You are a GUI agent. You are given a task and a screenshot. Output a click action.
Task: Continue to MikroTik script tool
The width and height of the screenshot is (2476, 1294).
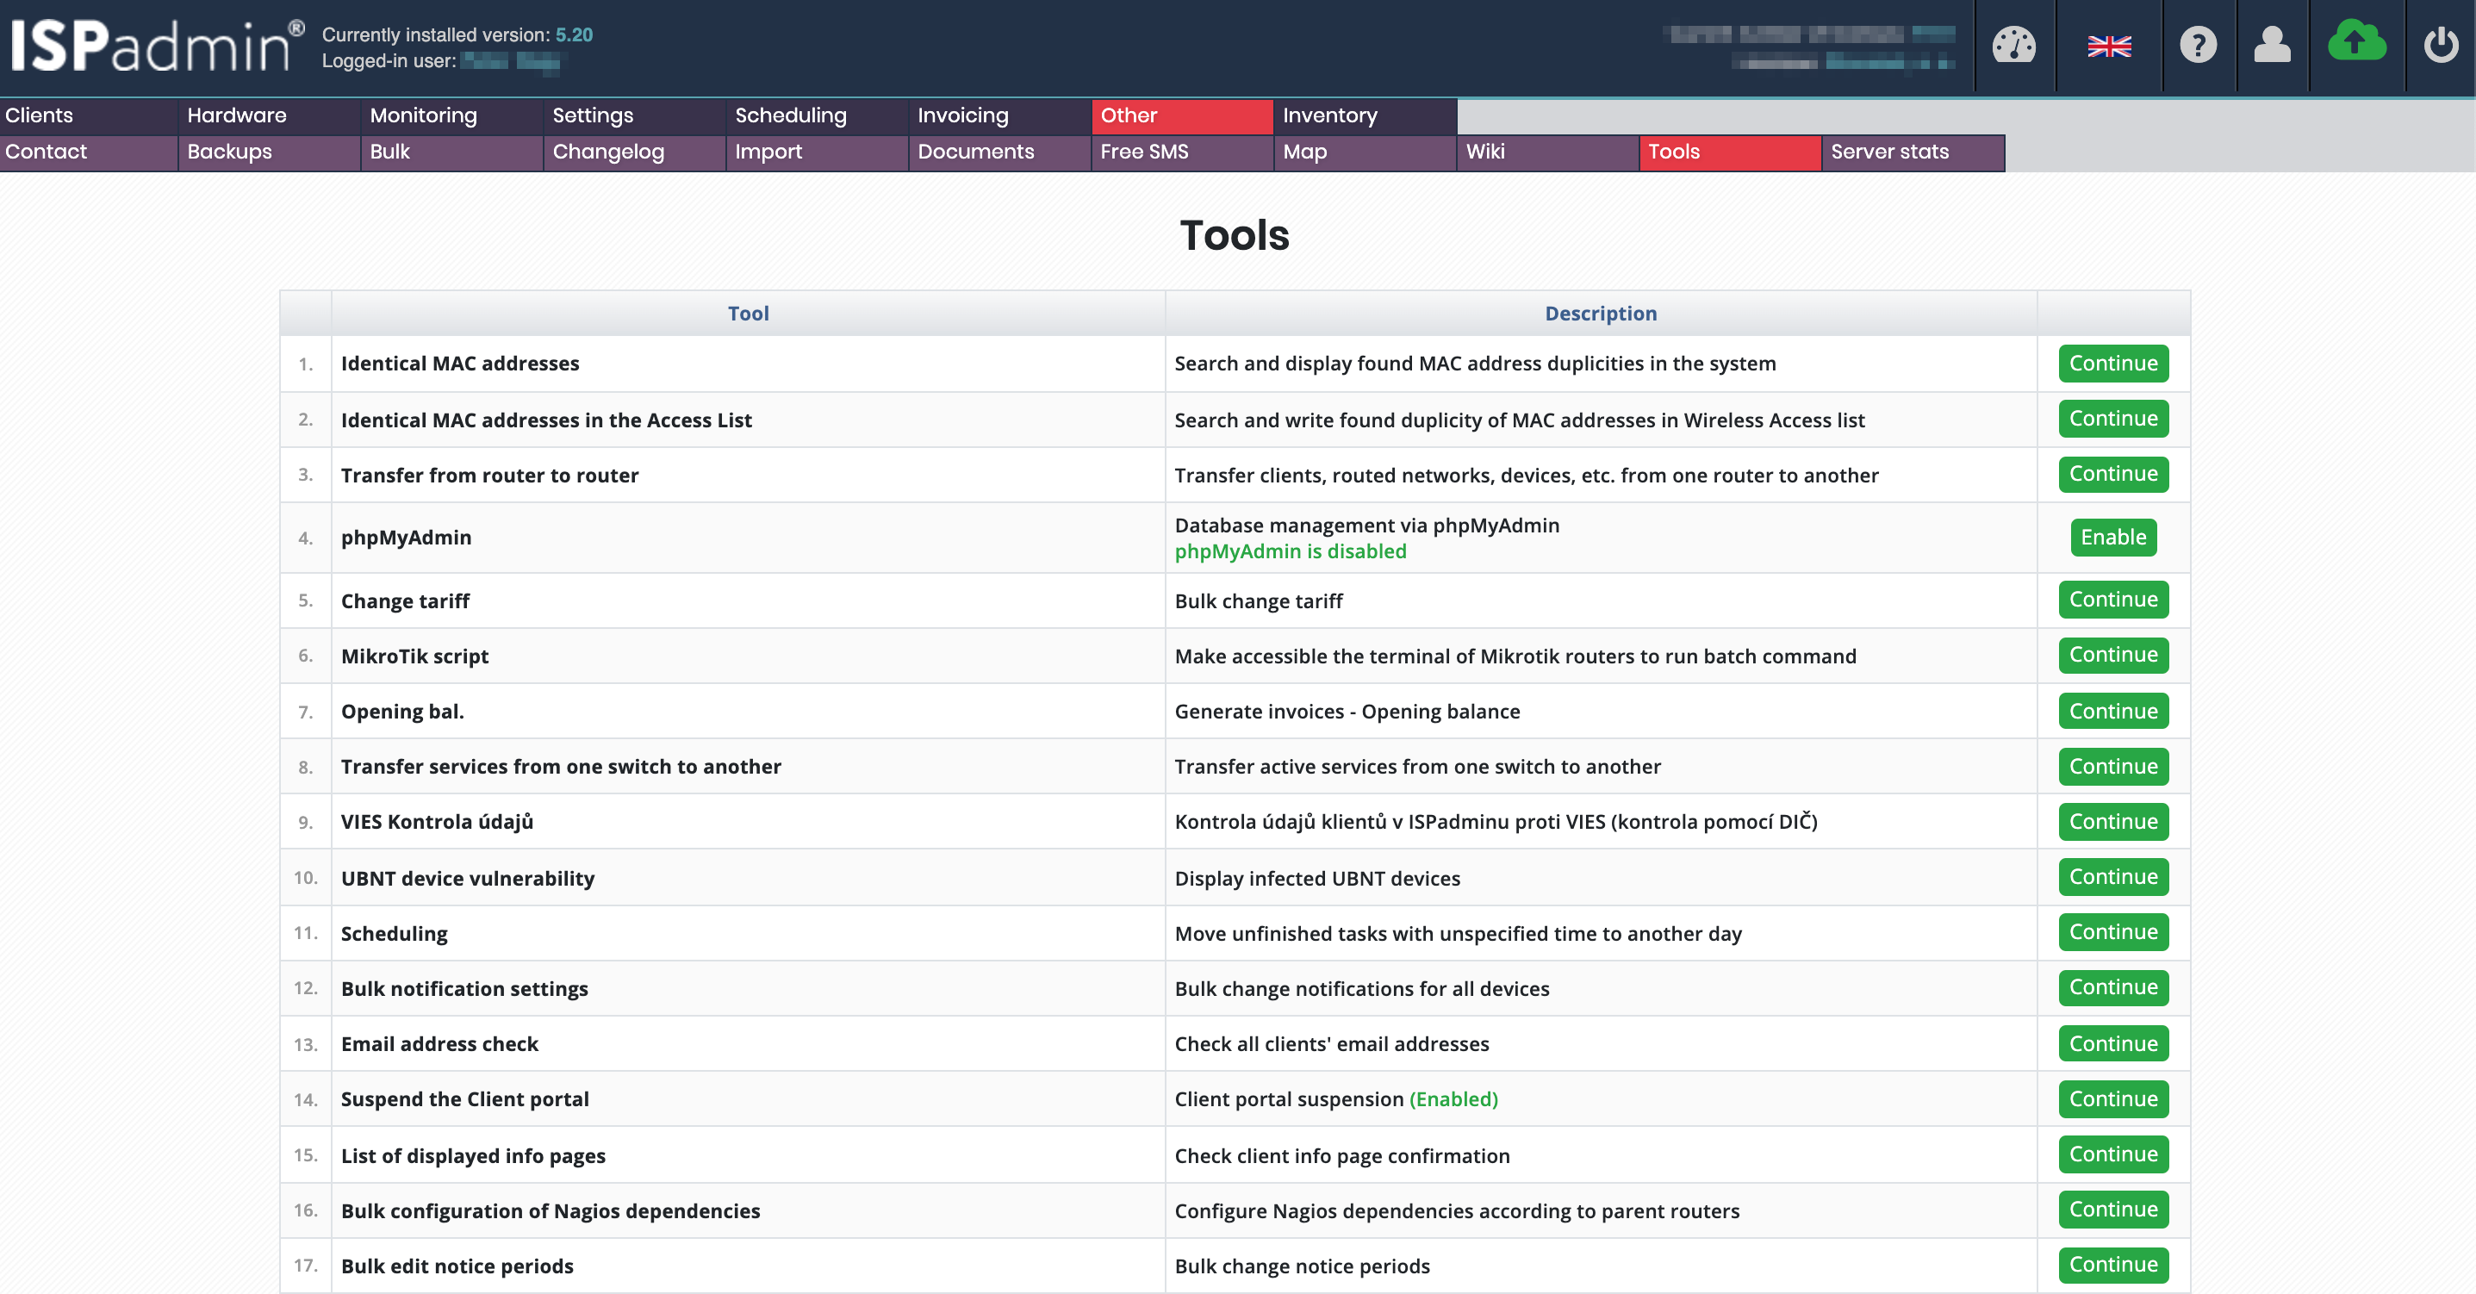[2112, 655]
